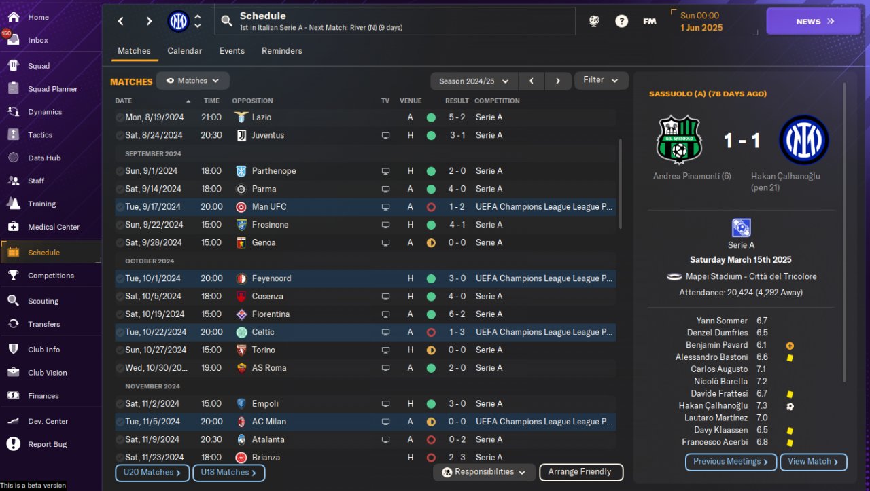The width and height of the screenshot is (870, 491).
Task: Open the Tactics sidebar icon
Action: point(13,134)
